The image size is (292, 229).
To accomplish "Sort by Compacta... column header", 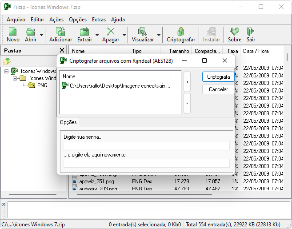I will [x=207, y=51].
